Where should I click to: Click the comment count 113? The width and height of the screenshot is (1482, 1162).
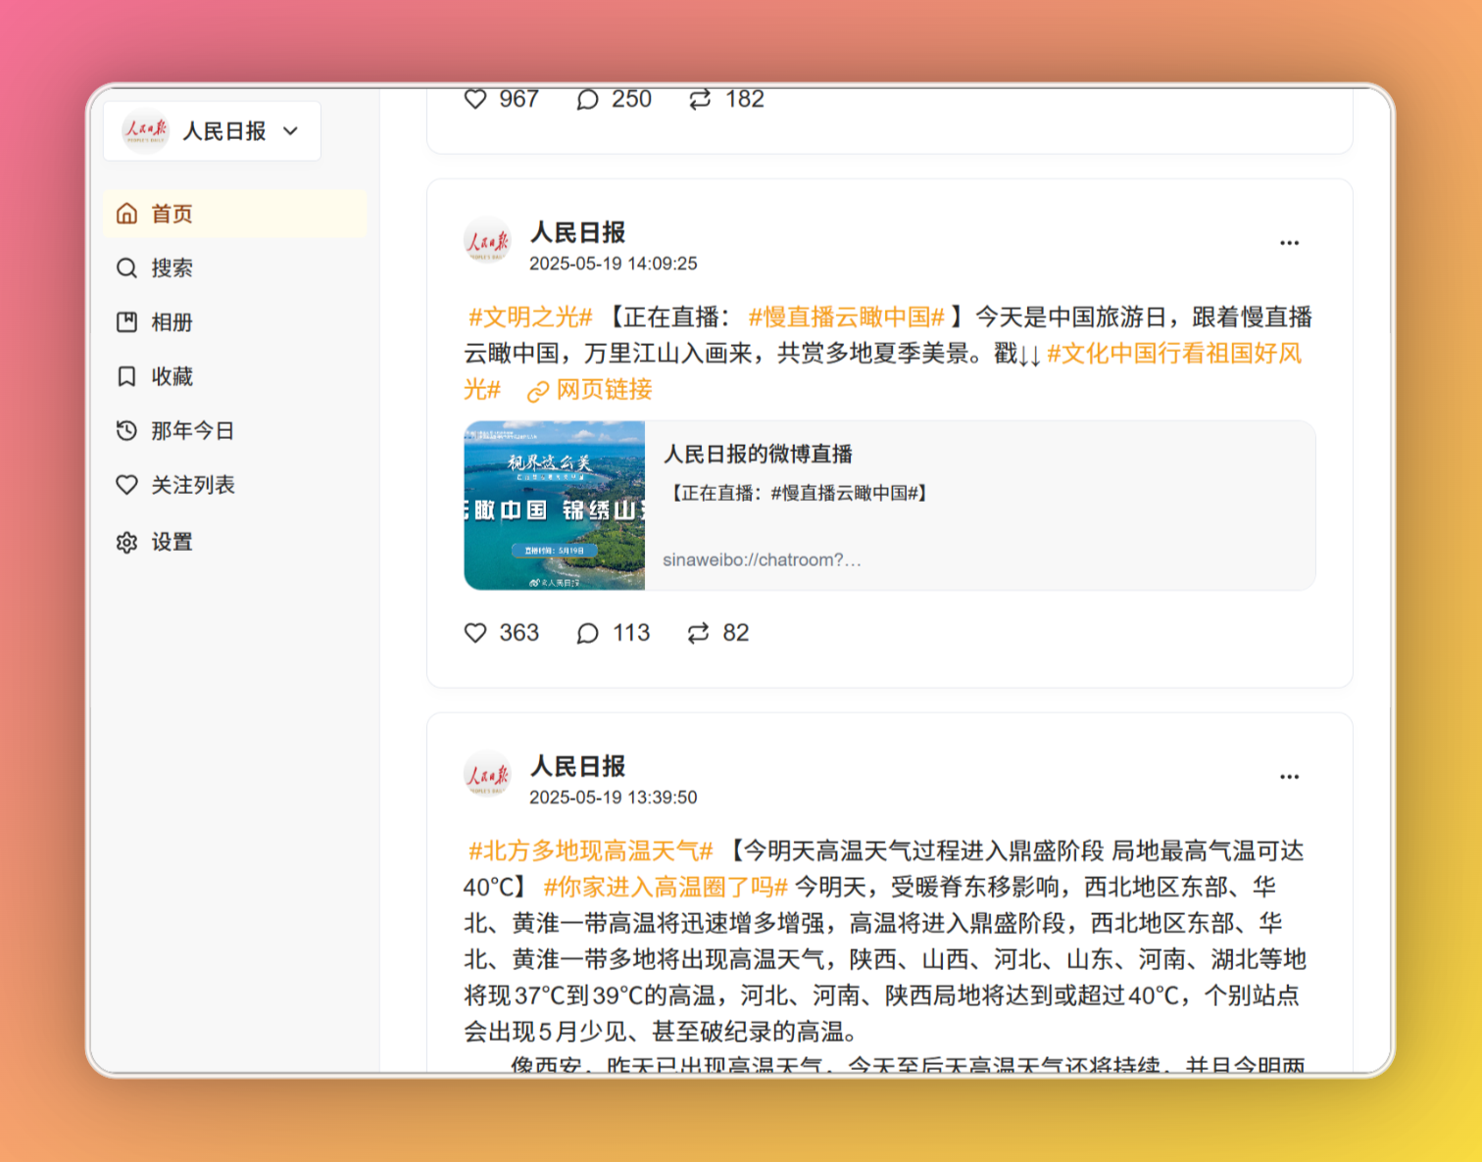point(631,633)
